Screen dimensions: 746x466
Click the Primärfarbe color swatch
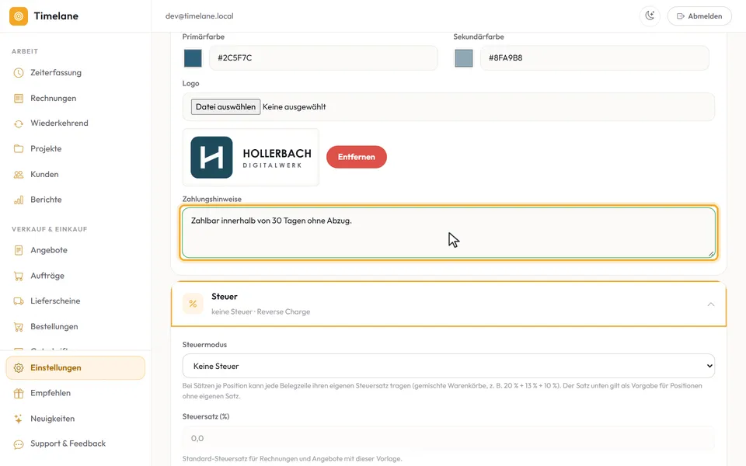193,58
